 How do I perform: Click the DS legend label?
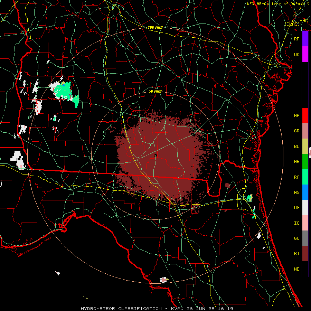(297, 208)
